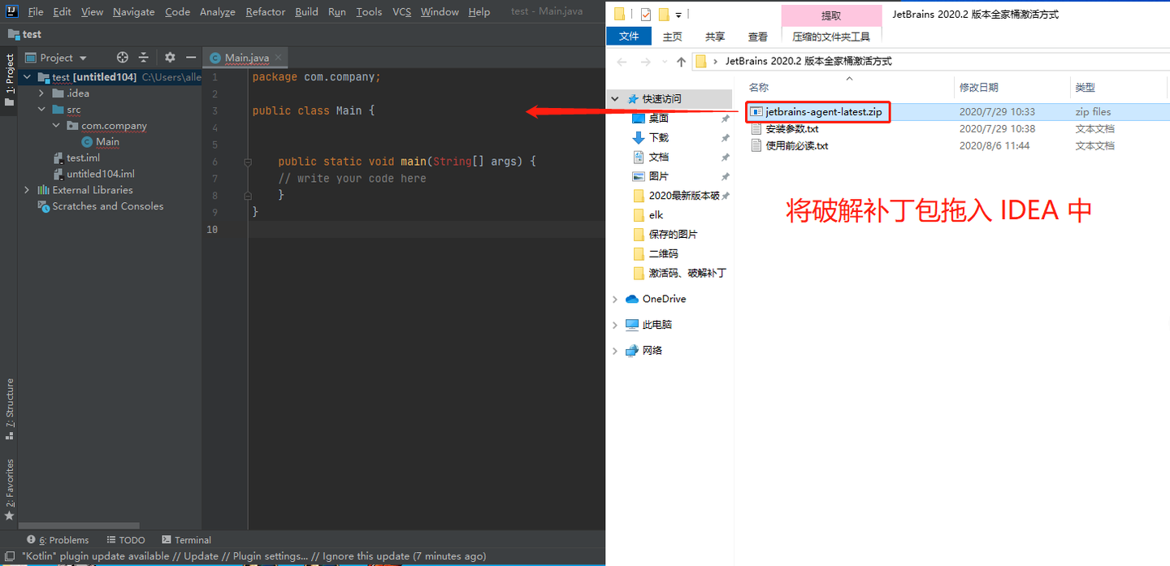Click the Explorer Forward arrow
This screenshot has height=566, width=1170.
click(x=646, y=62)
